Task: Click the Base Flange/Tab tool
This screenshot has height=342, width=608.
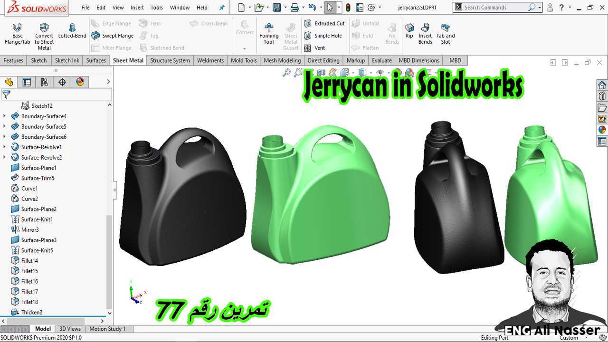Action: click(x=17, y=34)
